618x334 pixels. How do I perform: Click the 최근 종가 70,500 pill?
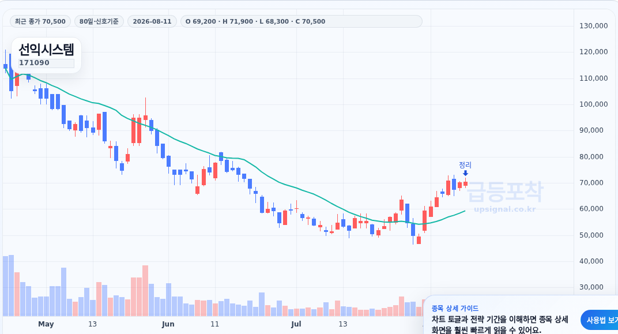pyautogui.click(x=40, y=21)
